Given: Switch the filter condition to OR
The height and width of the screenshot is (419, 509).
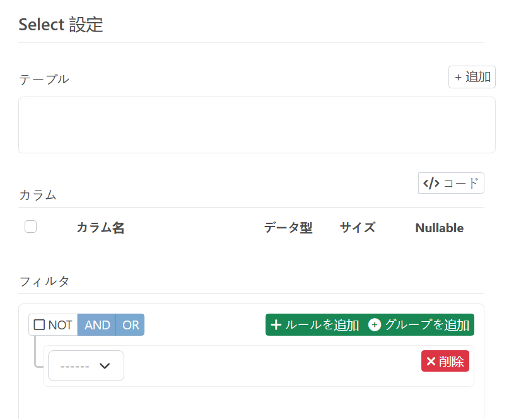Looking at the screenshot, I should tap(131, 325).
